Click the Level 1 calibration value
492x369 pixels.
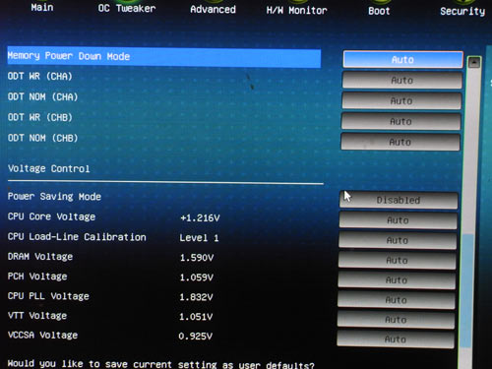199,238
